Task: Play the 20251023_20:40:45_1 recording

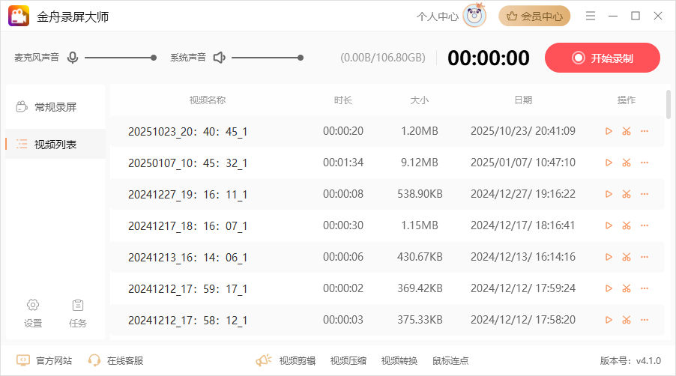Action: pos(609,131)
